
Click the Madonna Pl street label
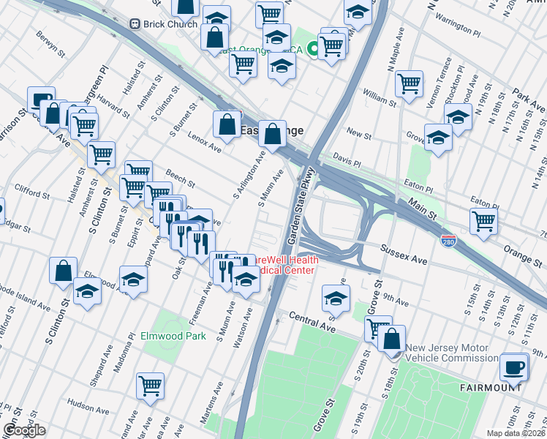124,353
